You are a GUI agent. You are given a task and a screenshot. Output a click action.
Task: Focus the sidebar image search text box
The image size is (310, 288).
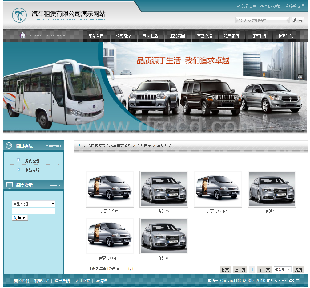34,211
